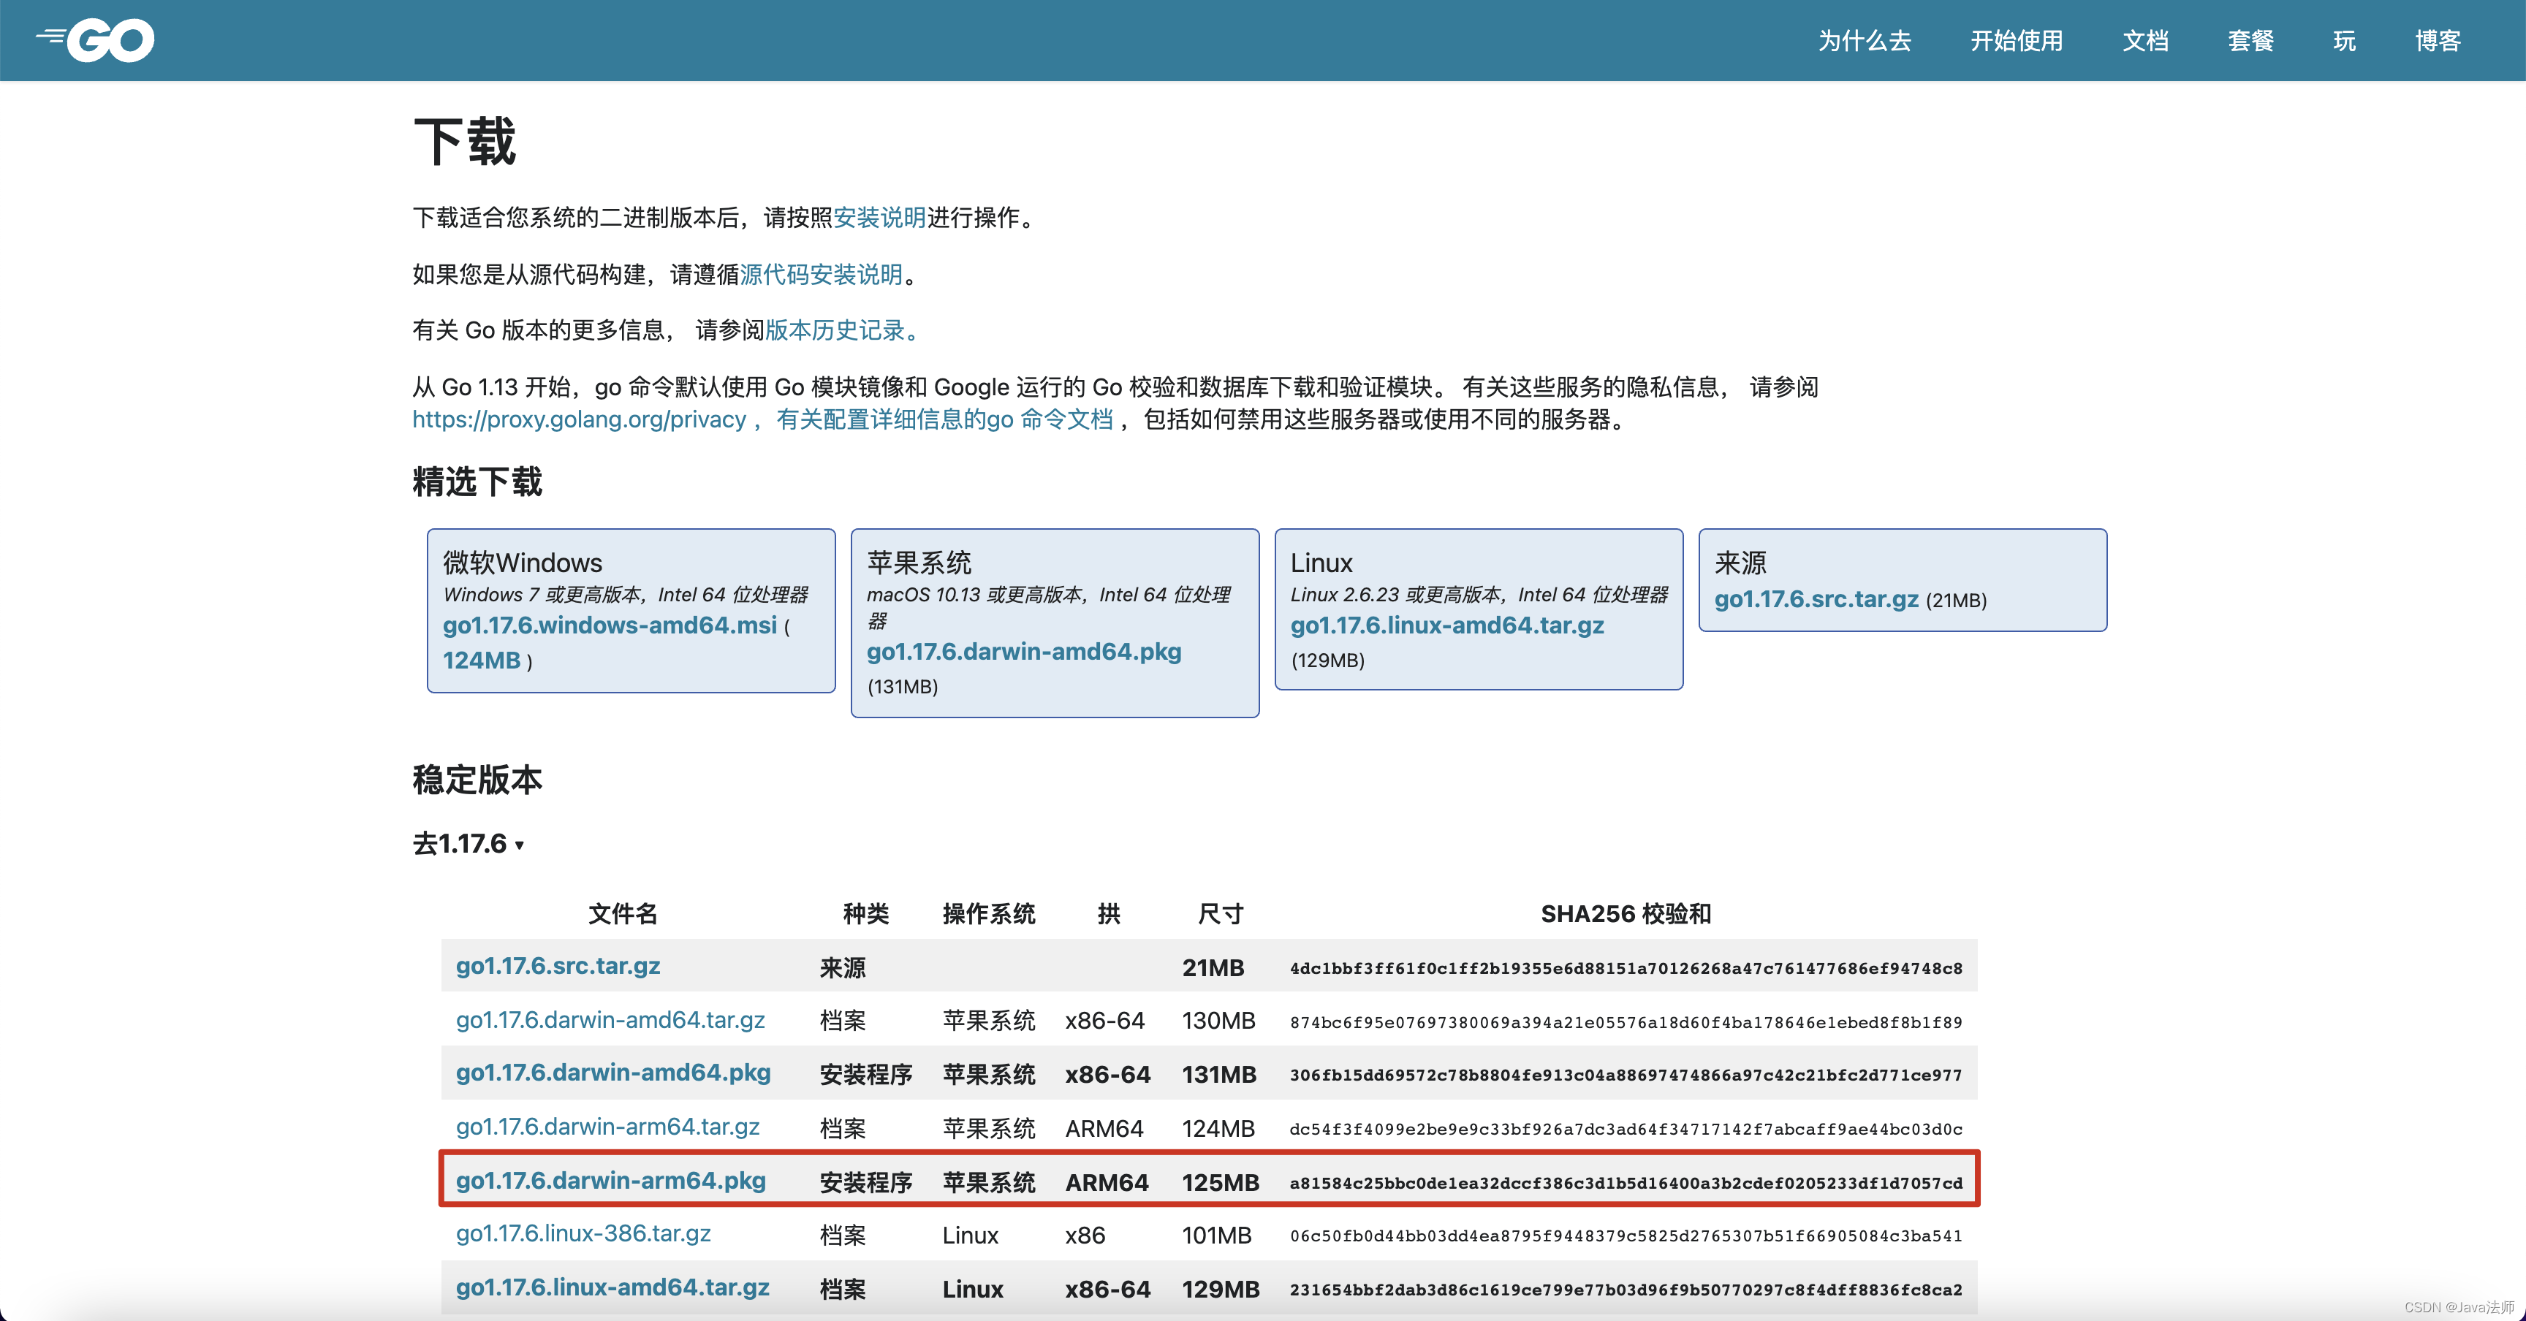This screenshot has height=1321, width=2526.
Task: Click go1.17.6.darwin-arm64.pkg in the highlighted row
Action: [610, 1180]
